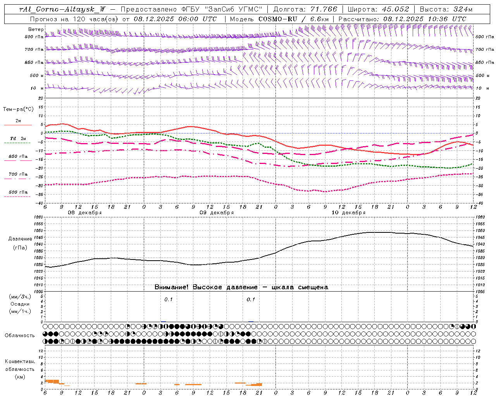
Task: Click the Долгота: 71.766 value
Action: click(x=305, y=9)
